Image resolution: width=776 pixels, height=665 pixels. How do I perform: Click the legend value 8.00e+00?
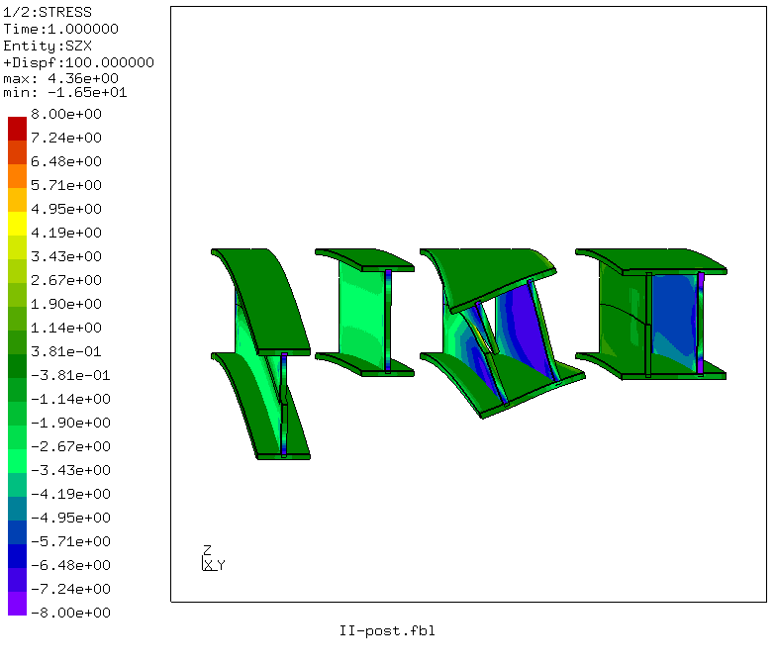[x=66, y=114]
